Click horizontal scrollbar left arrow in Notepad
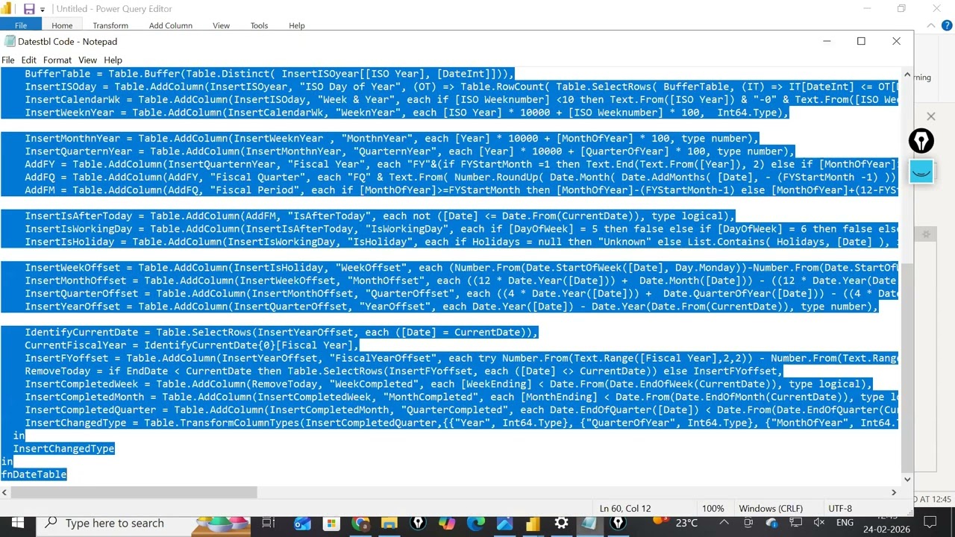The image size is (955, 537). click(x=4, y=492)
